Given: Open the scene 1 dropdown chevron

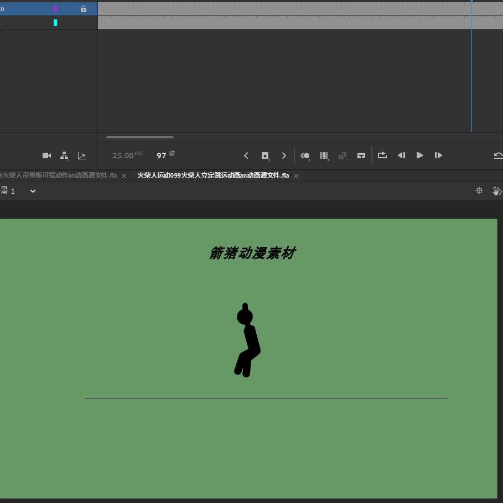Looking at the screenshot, I should [33, 191].
